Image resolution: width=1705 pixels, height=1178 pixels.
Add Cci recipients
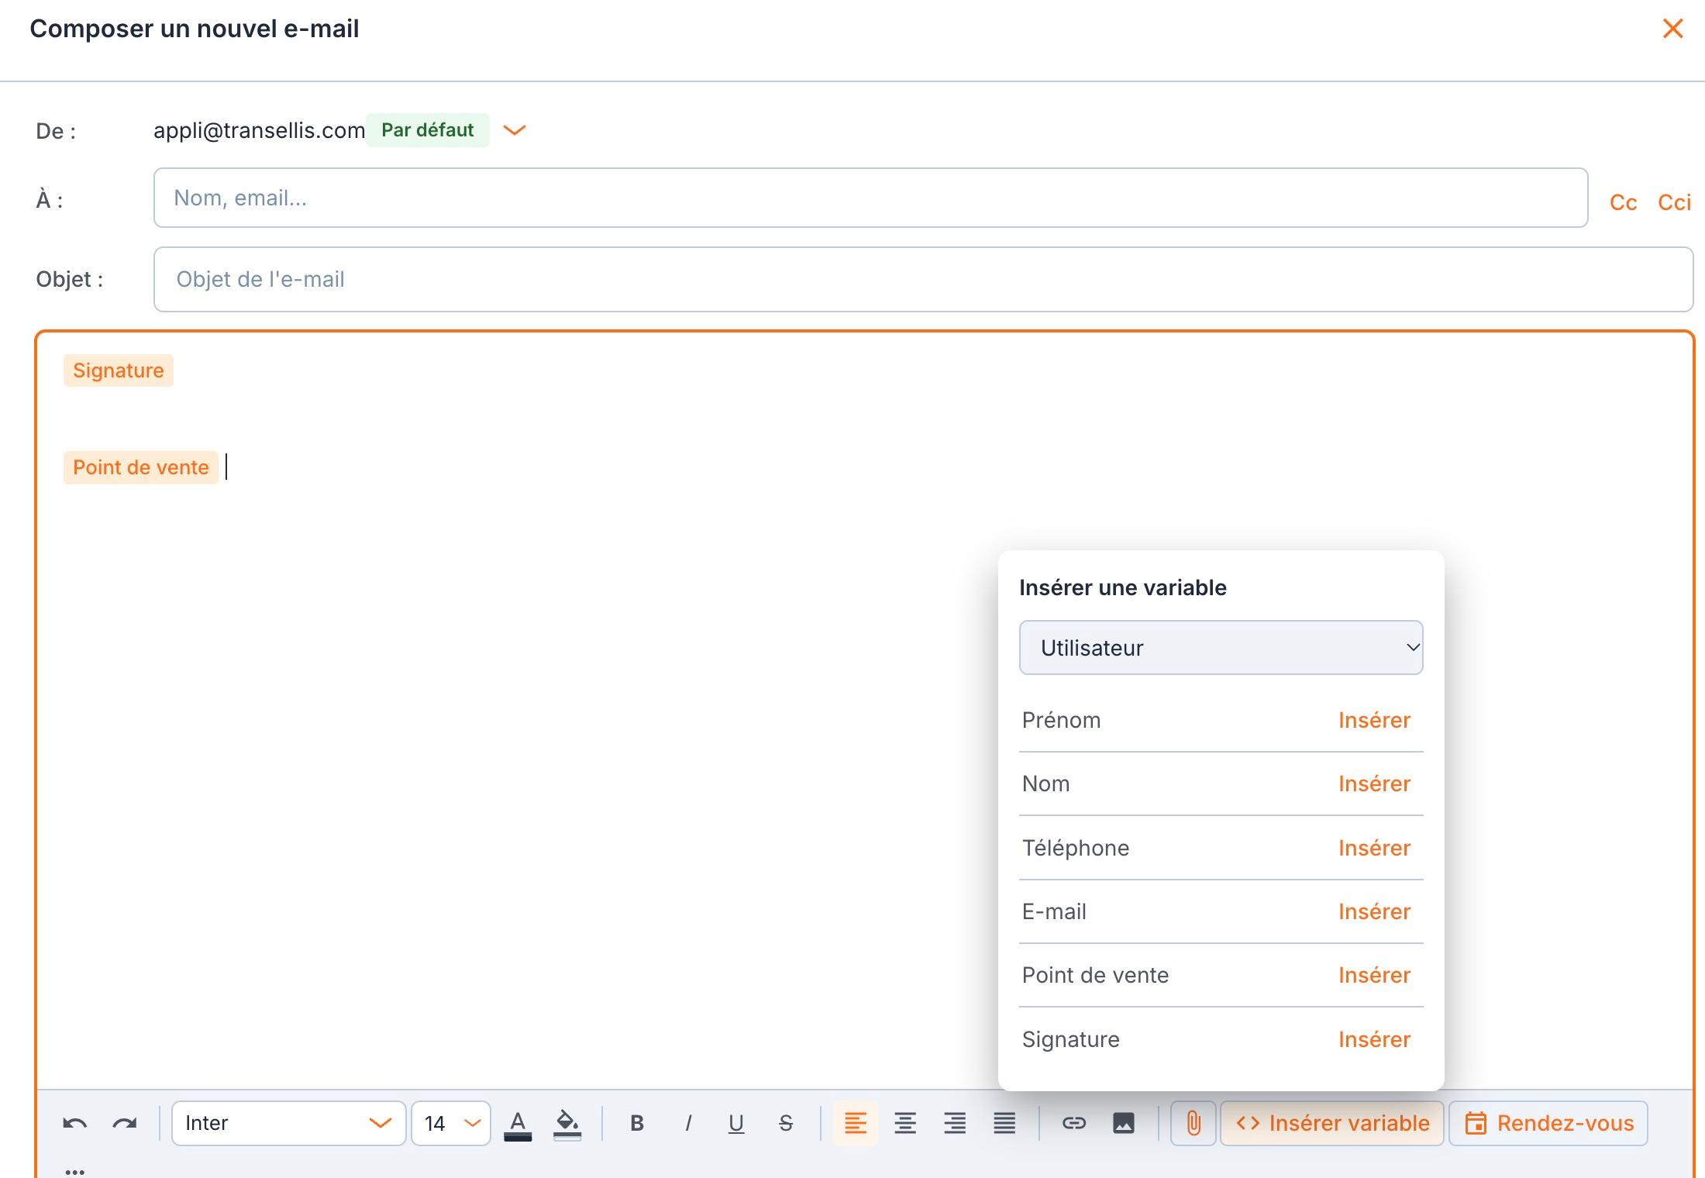pyautogui.click(x=1674, y=202)
